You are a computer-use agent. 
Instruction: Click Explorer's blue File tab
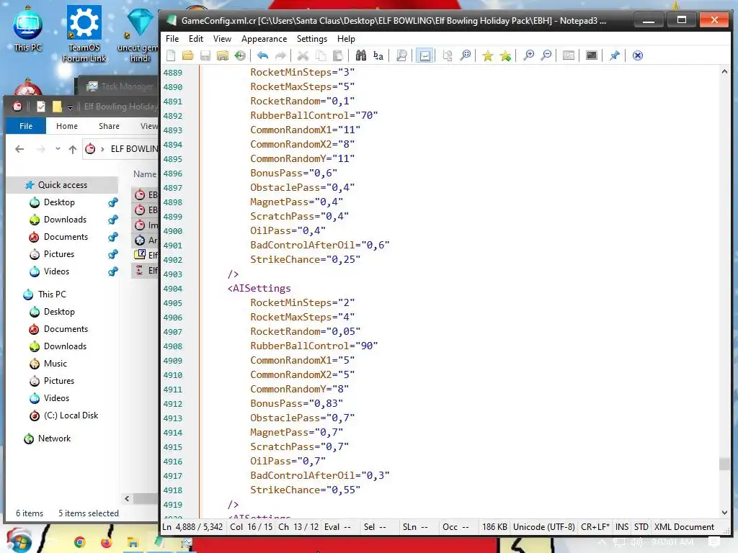point(26,126)
